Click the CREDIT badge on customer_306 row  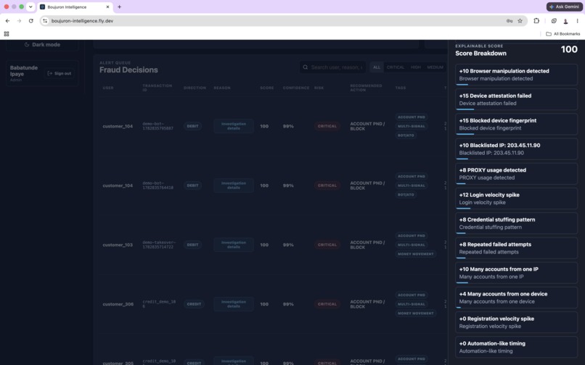[194, 304]
